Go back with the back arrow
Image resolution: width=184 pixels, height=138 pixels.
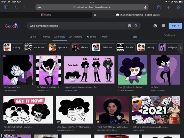(x=15, y=7)
